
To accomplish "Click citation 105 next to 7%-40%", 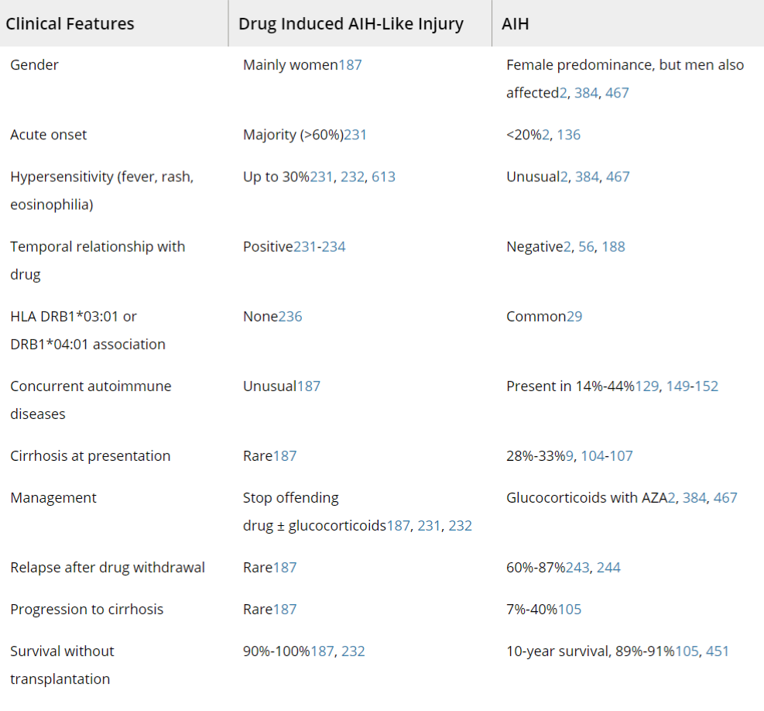I will point(570,610).
